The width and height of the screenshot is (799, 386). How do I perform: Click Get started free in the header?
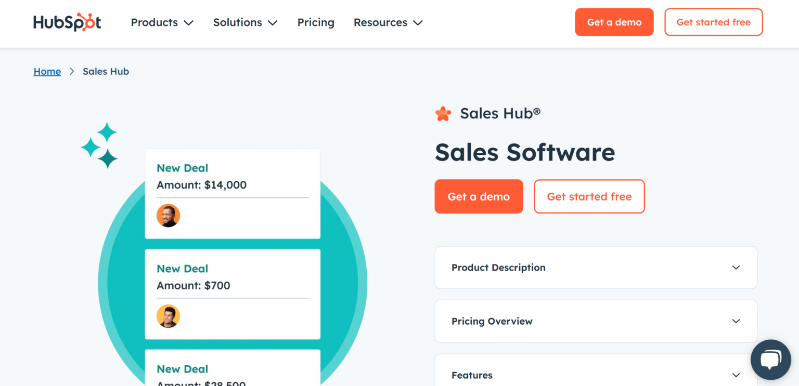click(x=714, y=22)
